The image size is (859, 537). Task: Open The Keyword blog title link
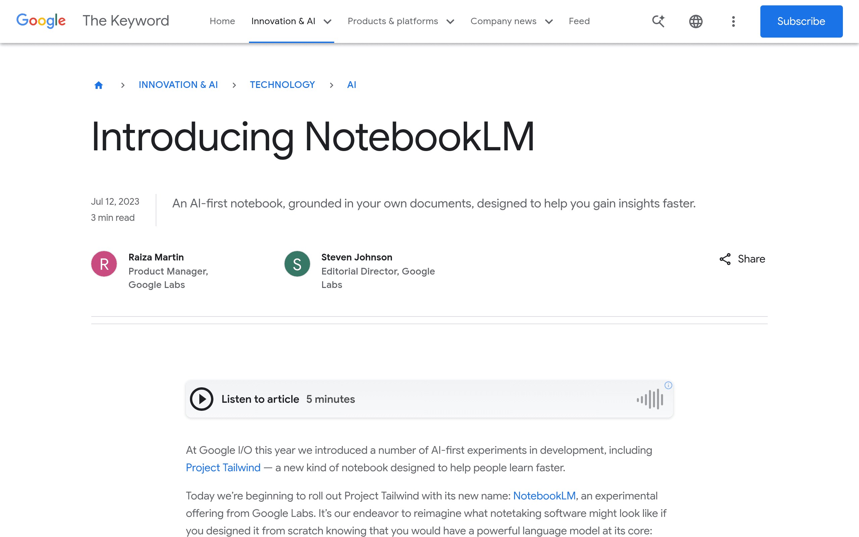[x=125, y=21]
